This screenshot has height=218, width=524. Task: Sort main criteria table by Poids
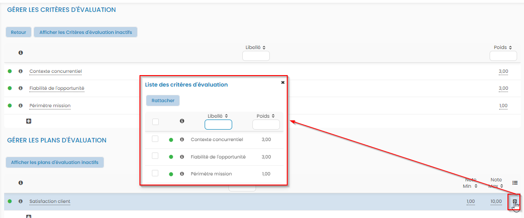pos(503,48)
